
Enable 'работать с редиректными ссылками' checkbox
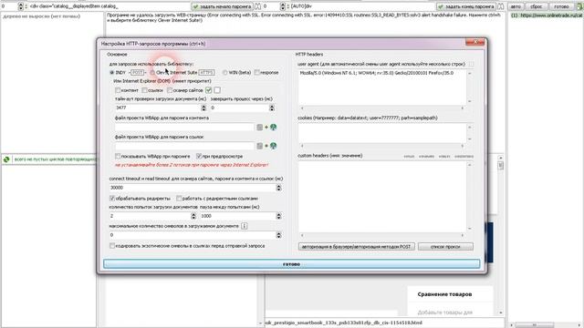pyautogui.click(x=179, y=199)
